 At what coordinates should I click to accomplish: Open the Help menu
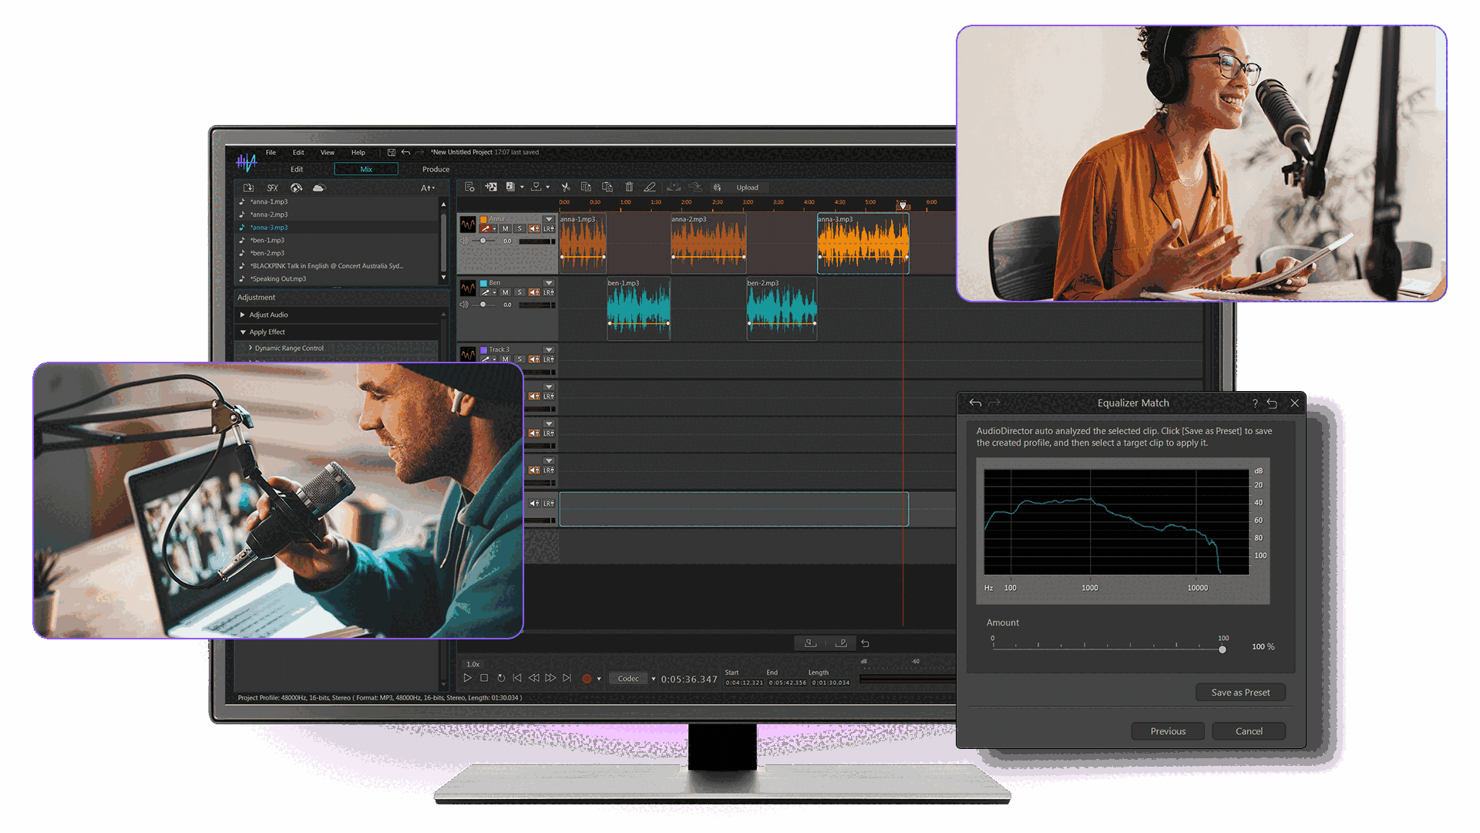click(358, 153)
